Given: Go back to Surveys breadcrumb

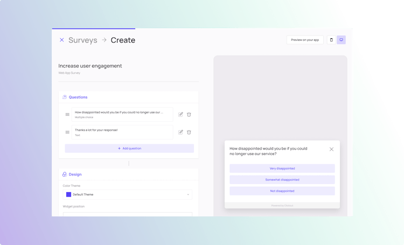Looking at the screenshot, I should [x=83, y=40].
